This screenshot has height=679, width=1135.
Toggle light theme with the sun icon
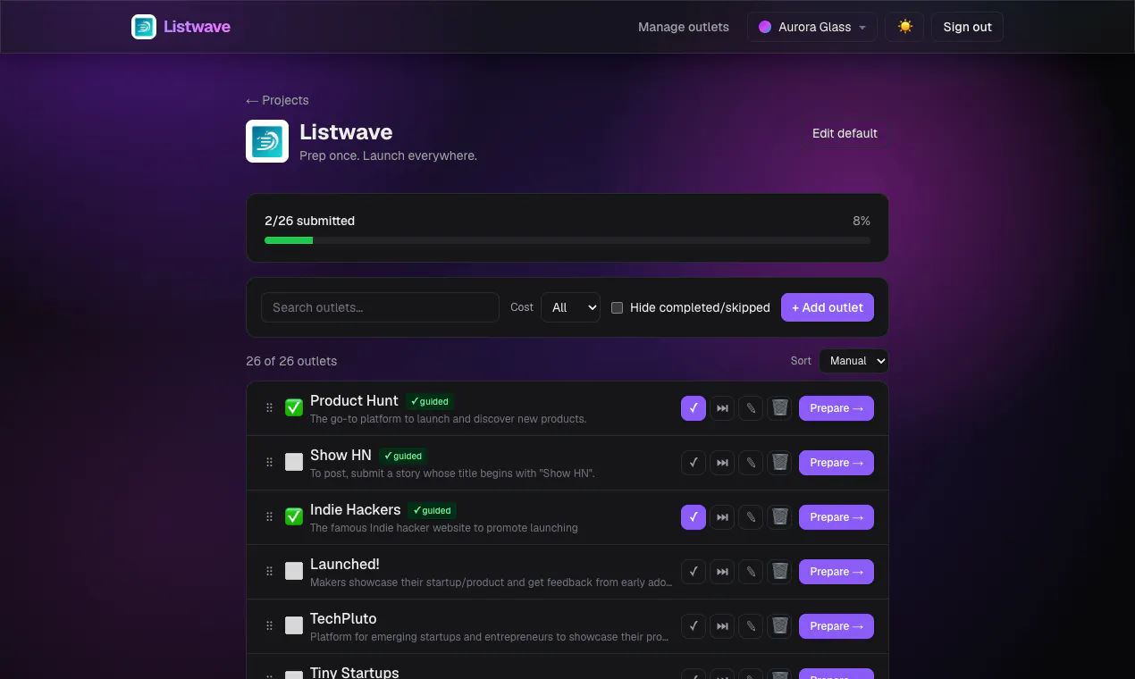pyautogui.click(x=904, y=27)
